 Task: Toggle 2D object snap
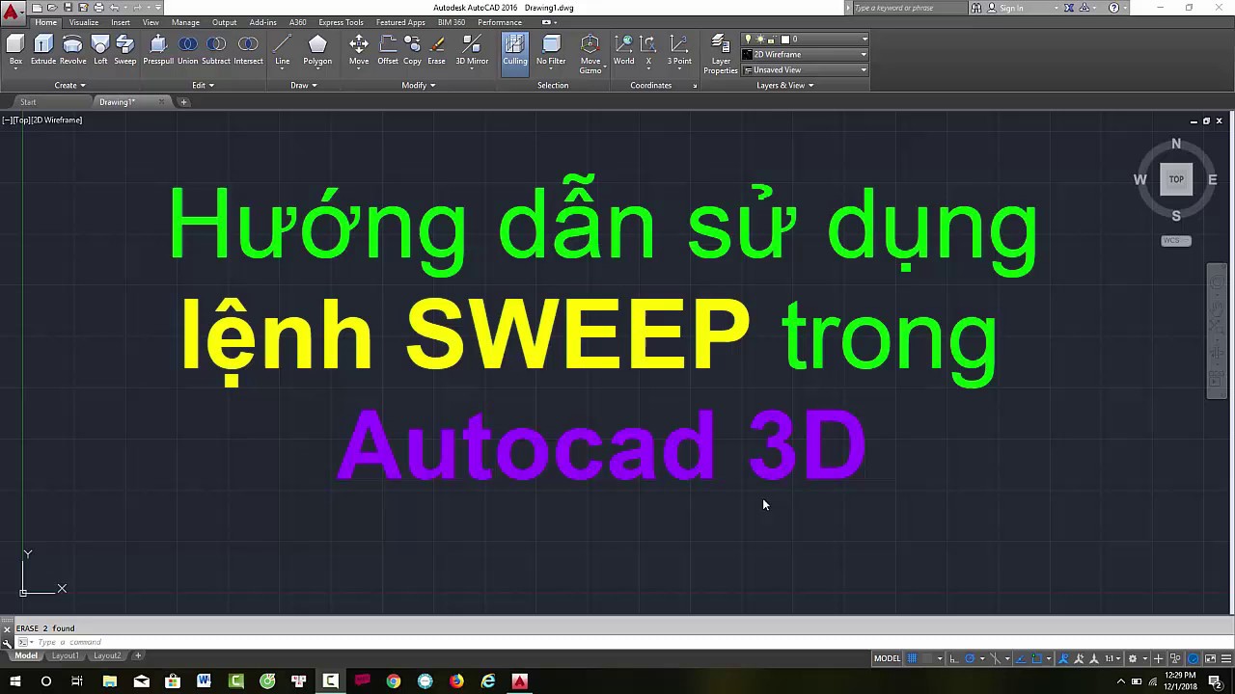coord(1038,658)
